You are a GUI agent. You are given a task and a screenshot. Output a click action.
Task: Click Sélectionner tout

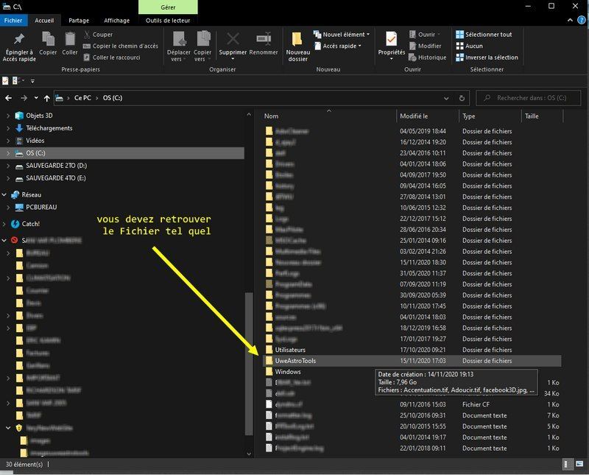(x=484, y=35)
